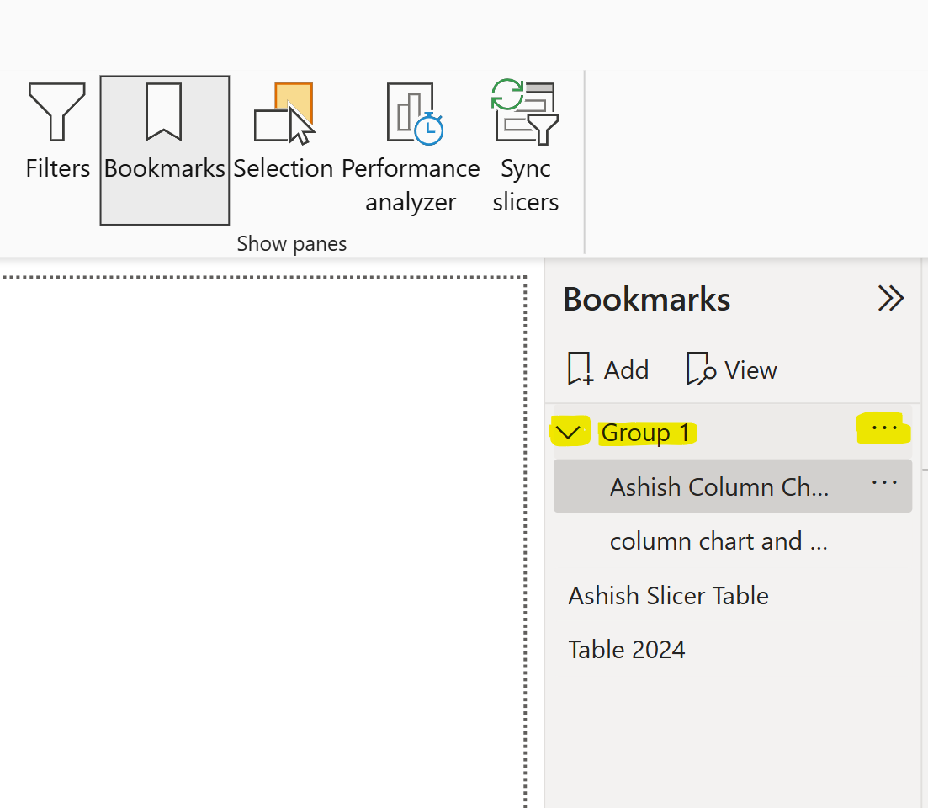Open the Ashish Column Ch bookmark ellipsis menu
Screen dimensions: 928x808
coord(883,482)
